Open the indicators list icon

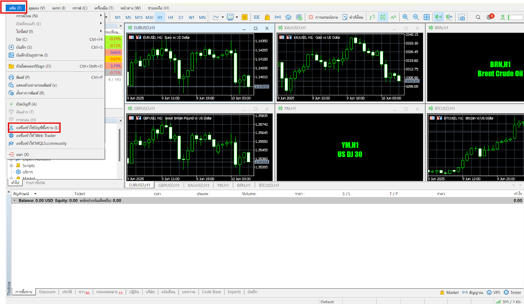tap(230, 17)
